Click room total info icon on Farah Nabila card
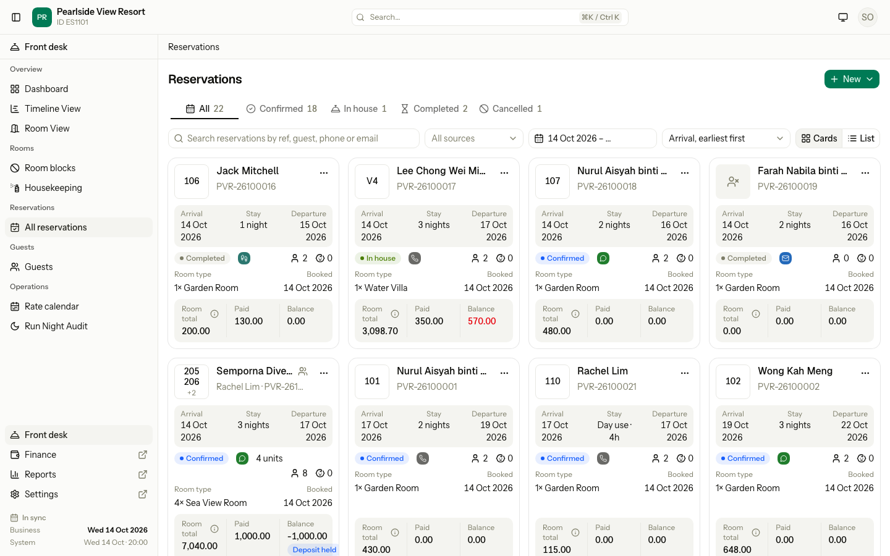The image size is (890, 556). 756,314
